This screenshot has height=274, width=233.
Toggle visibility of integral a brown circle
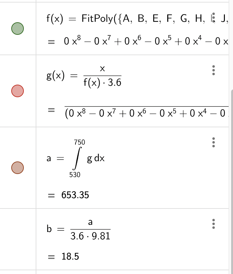(x=18, y=168)
